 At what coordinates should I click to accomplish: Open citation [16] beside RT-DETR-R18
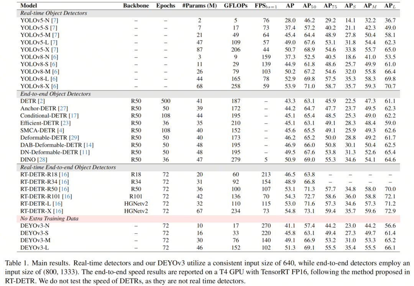[64, 174]
